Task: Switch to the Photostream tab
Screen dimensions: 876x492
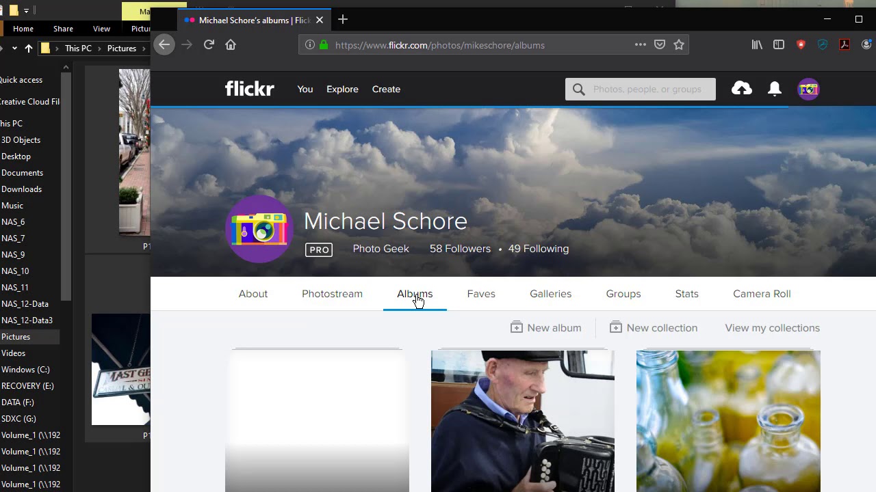Action: pos(332,294)
